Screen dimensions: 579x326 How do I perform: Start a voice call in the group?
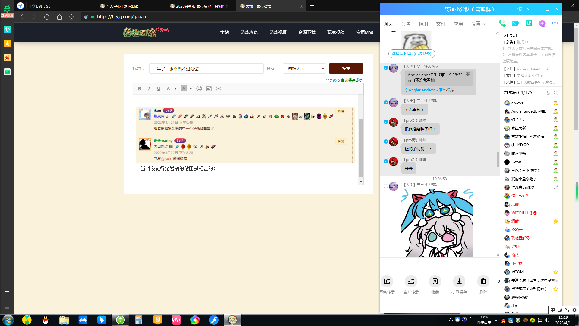pyautogui.click(x=502, y=23)
